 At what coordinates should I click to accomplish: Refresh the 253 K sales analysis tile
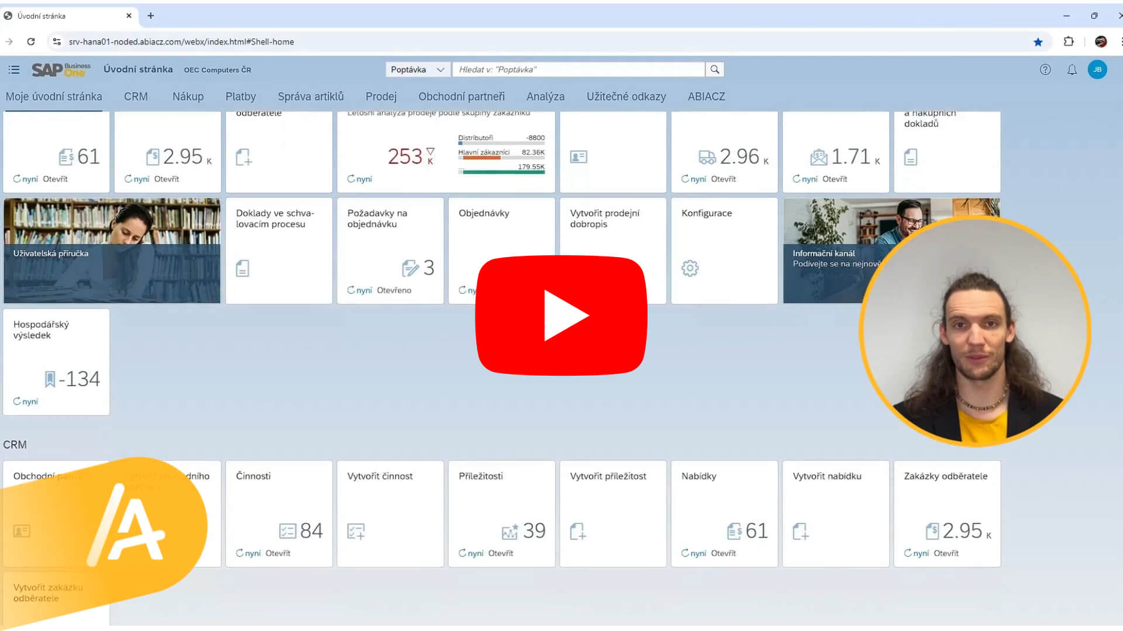[x=360, y=179]
